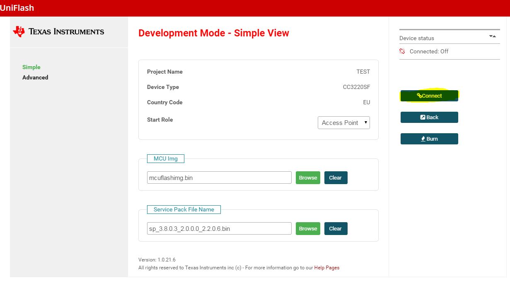The image size is (510, 283).
Task: Click the Service Pack File Name label
Action: click(184, 209)
